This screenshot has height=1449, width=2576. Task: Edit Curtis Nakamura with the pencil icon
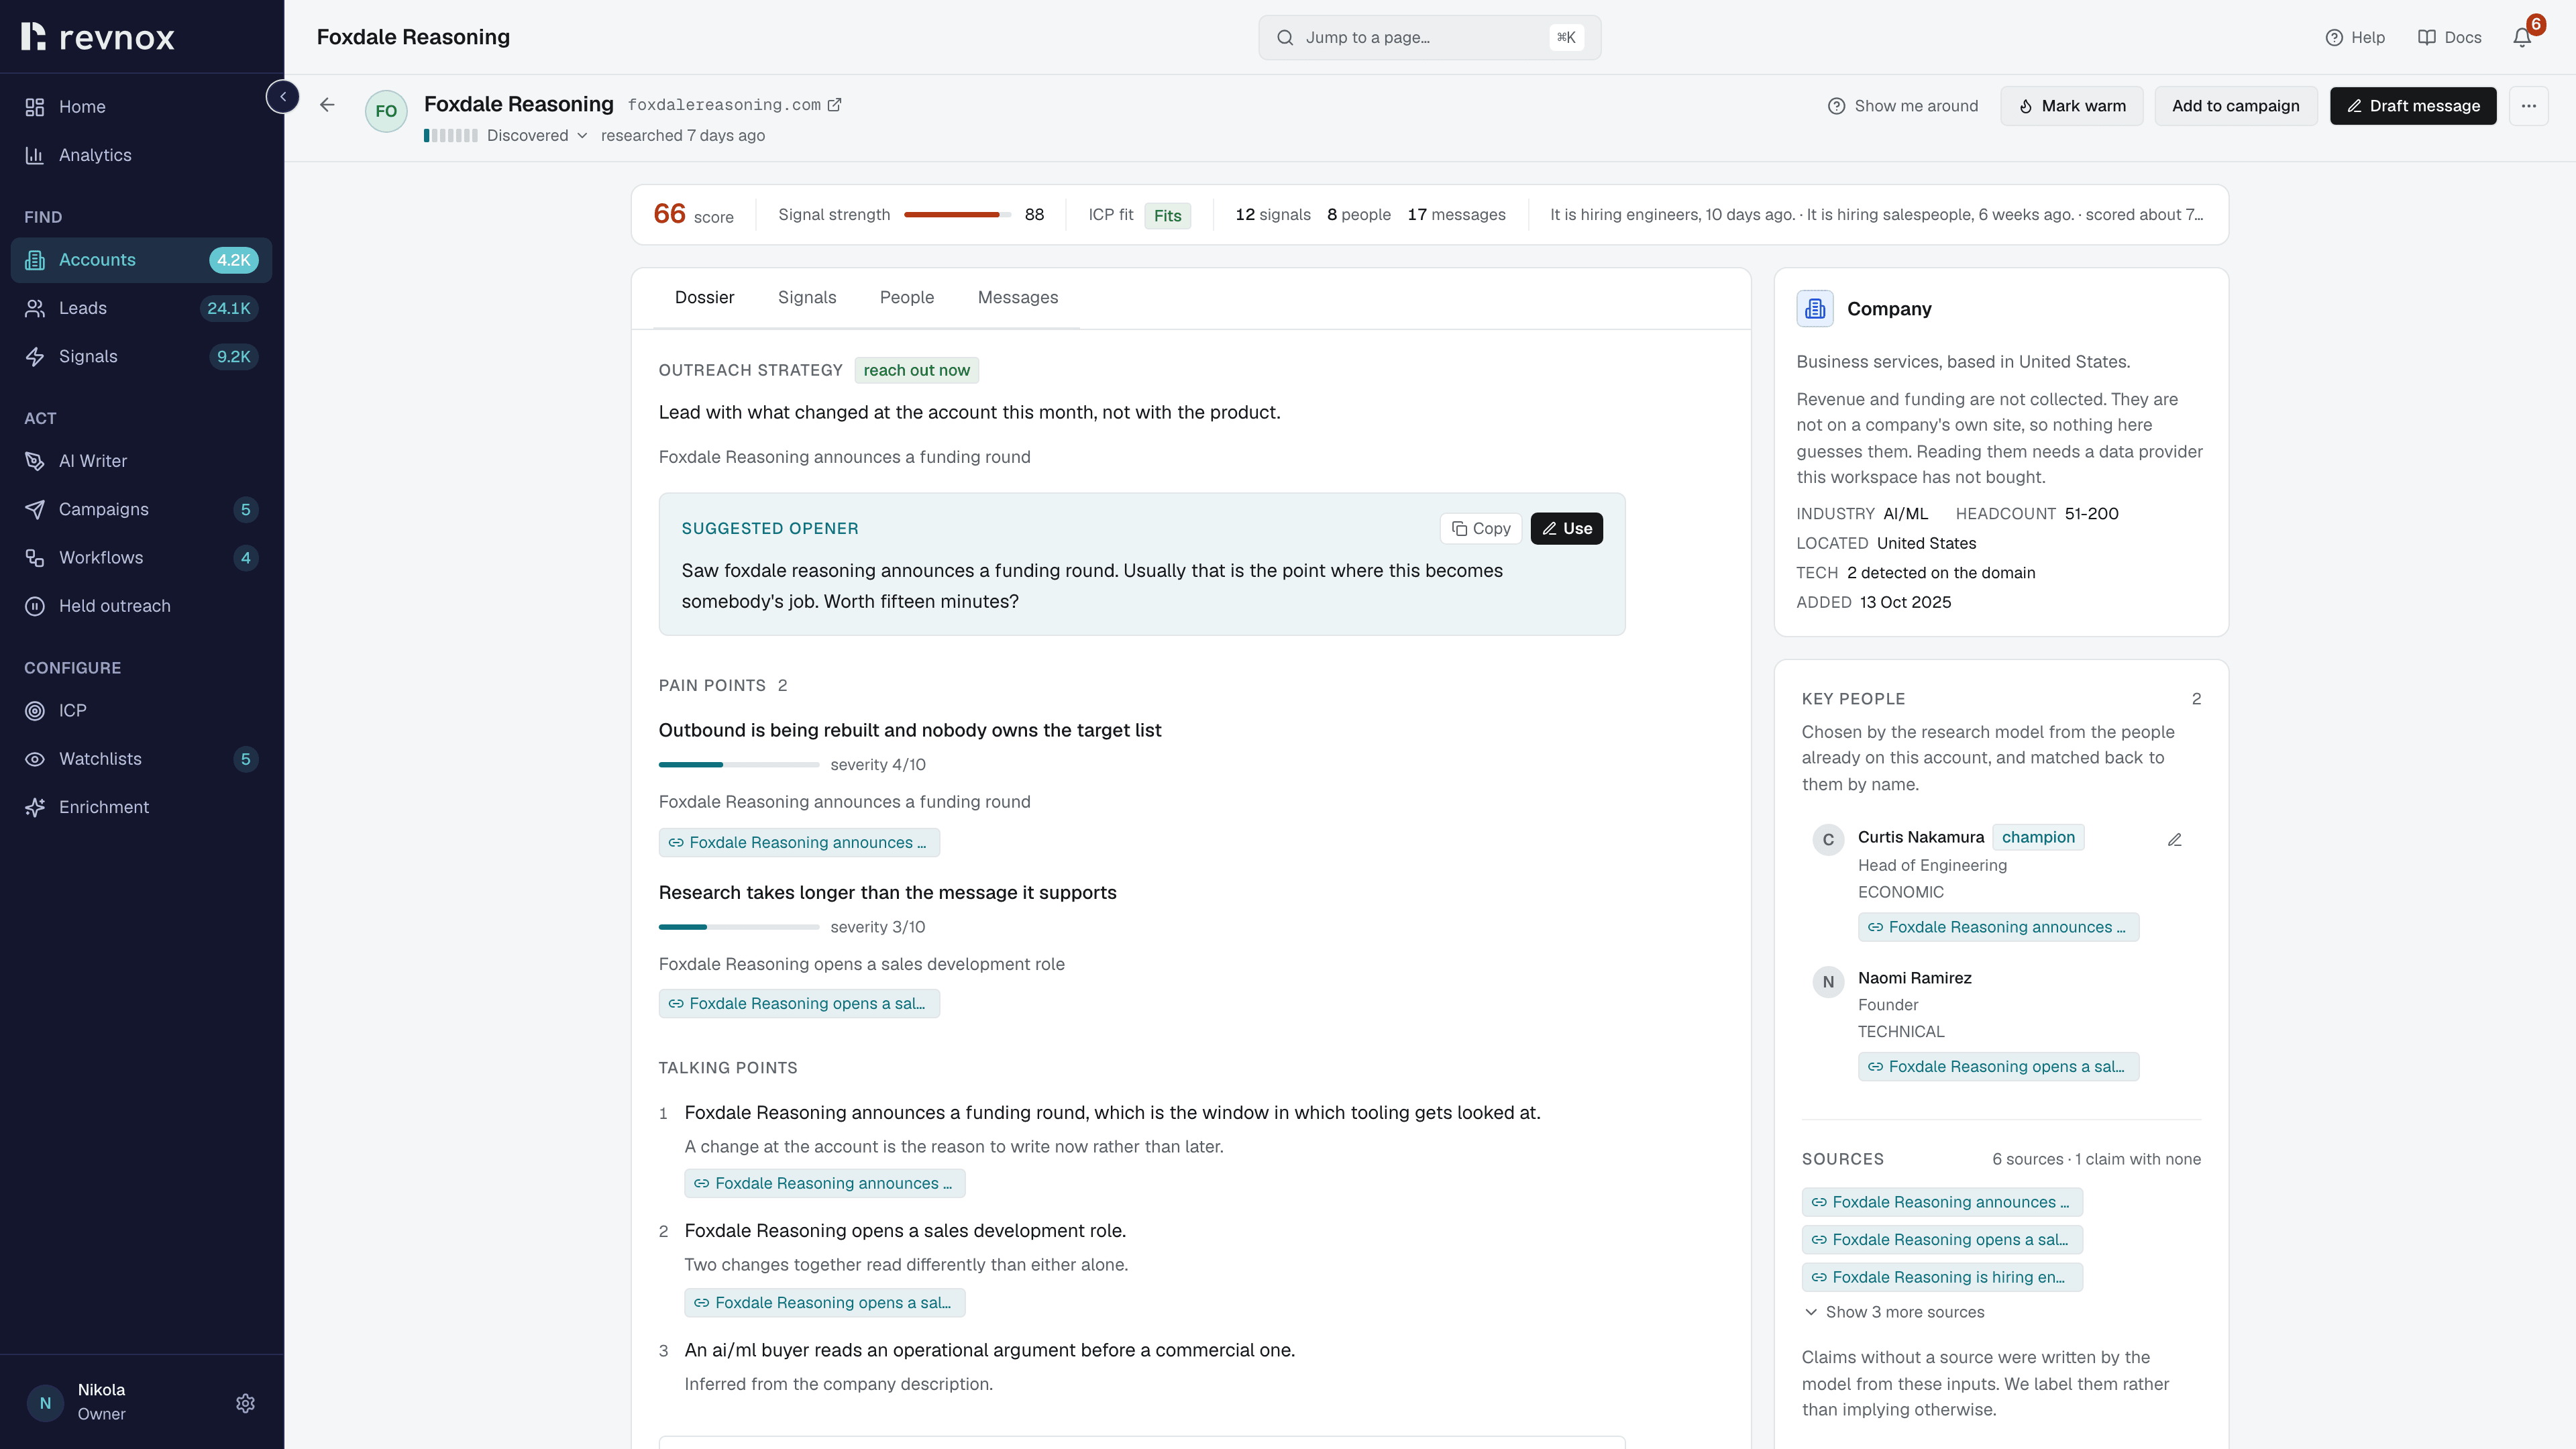pyautogui.click(x=2174, y=840)
